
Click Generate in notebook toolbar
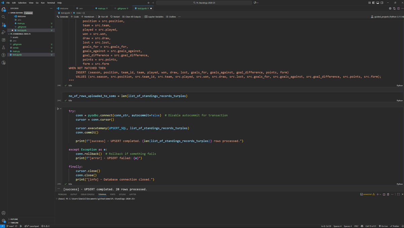coord(63,16)
